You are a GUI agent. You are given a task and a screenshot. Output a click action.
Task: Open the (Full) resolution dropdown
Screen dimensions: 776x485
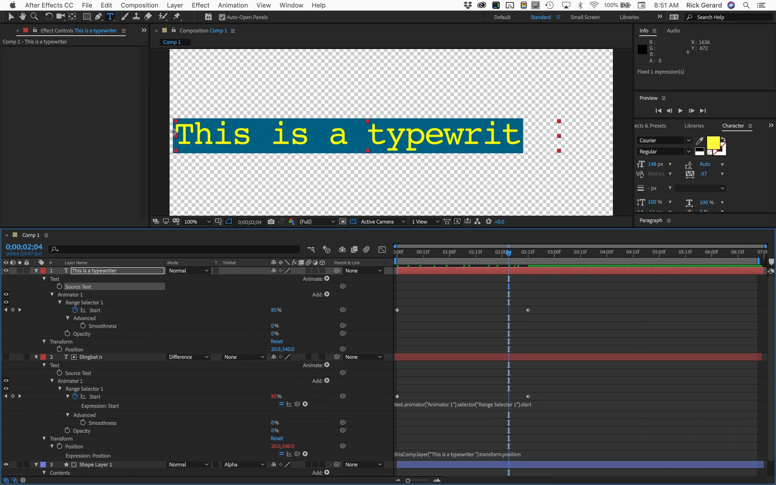[317, 222]
